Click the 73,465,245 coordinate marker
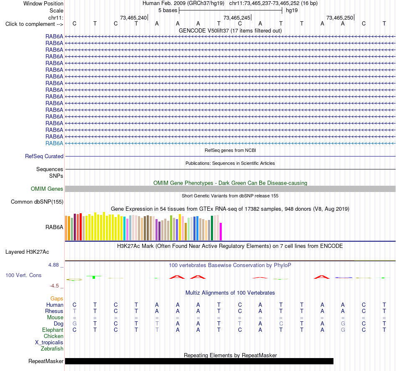 237,18
